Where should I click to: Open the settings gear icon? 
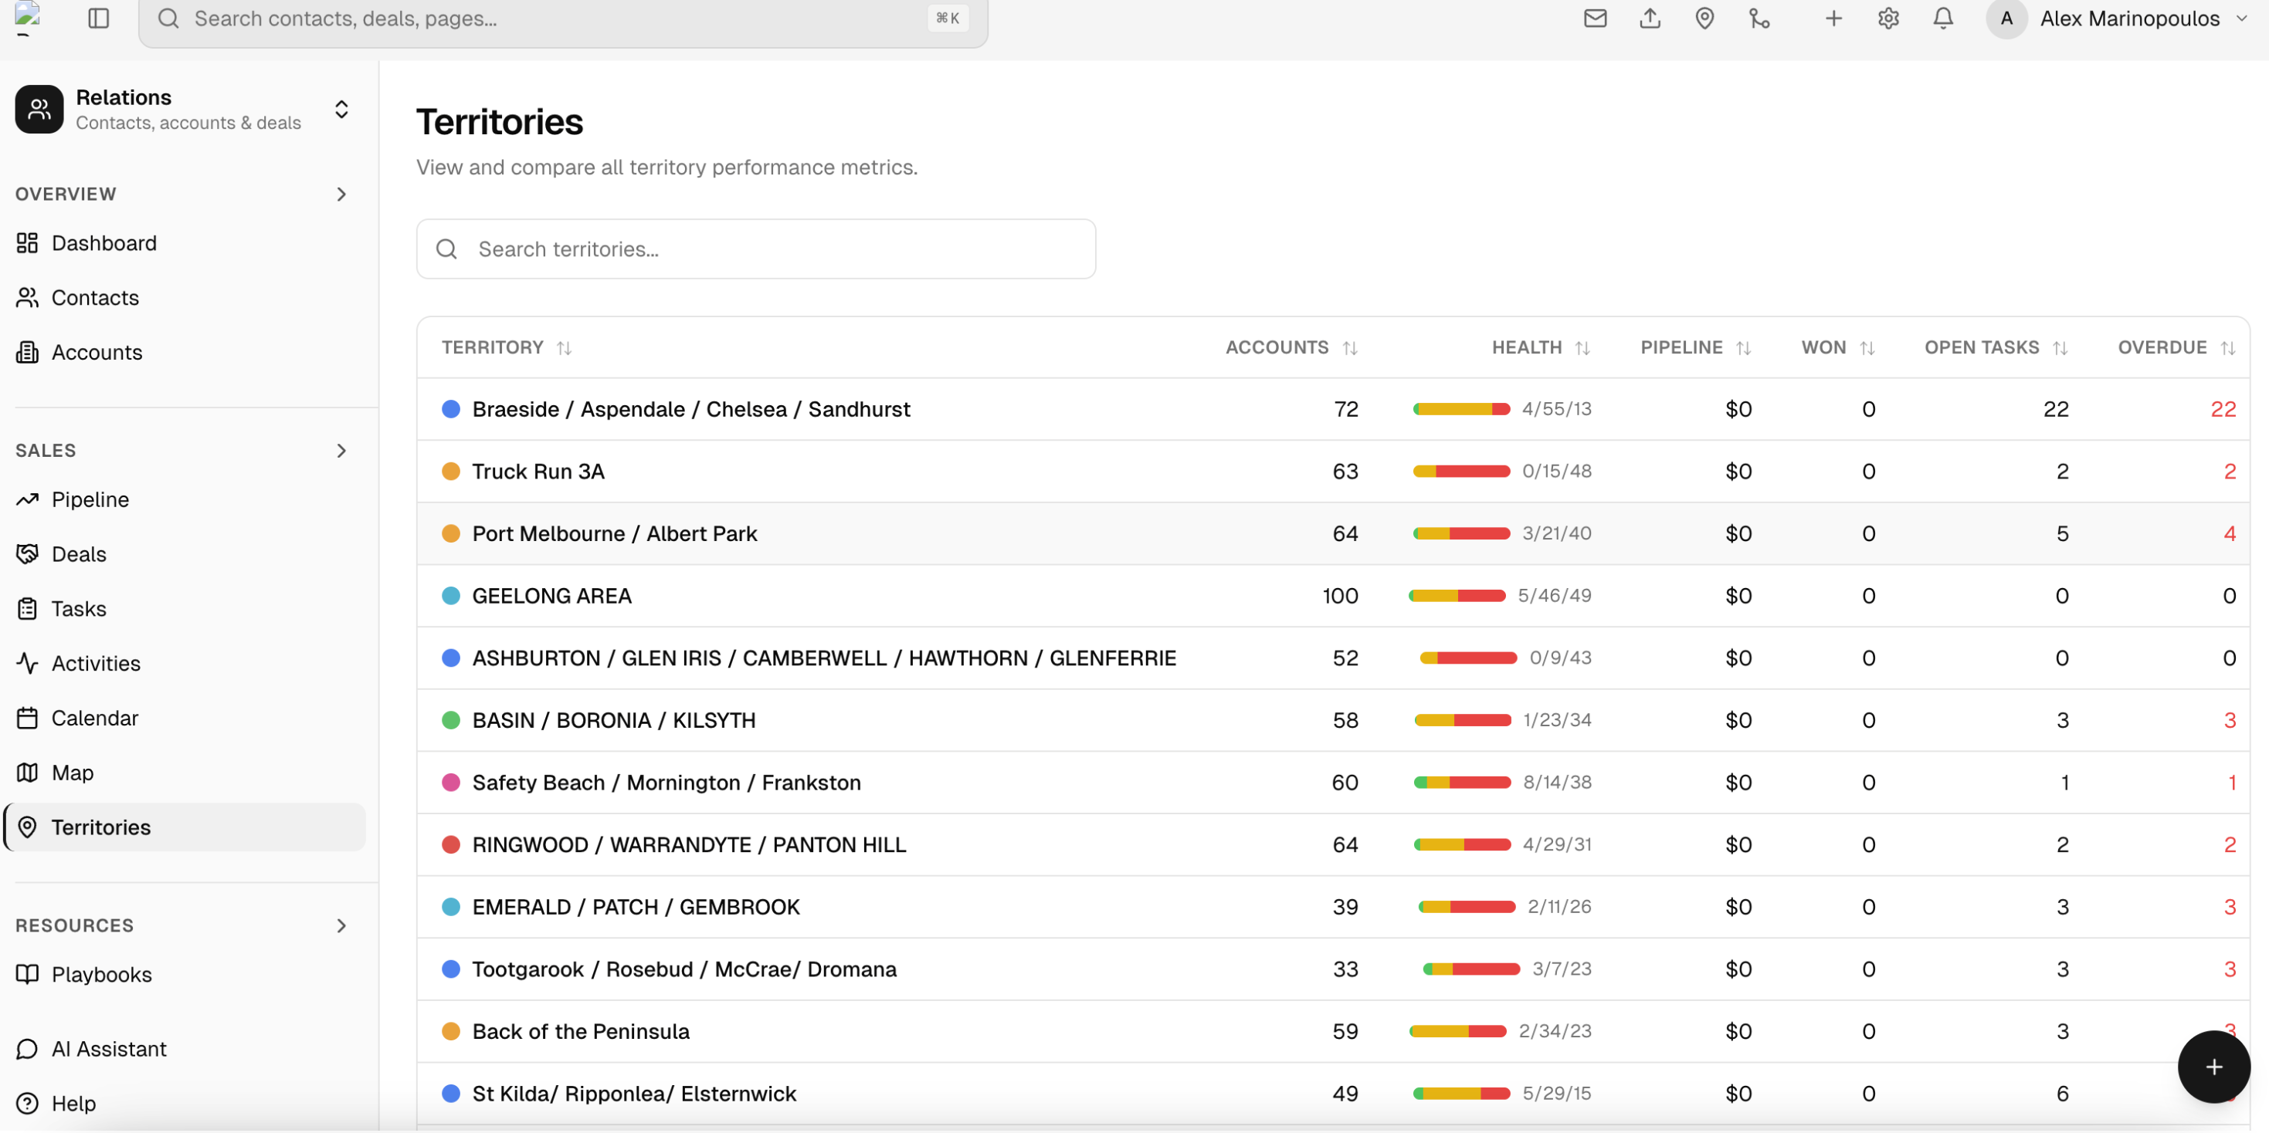[1887, 19]
